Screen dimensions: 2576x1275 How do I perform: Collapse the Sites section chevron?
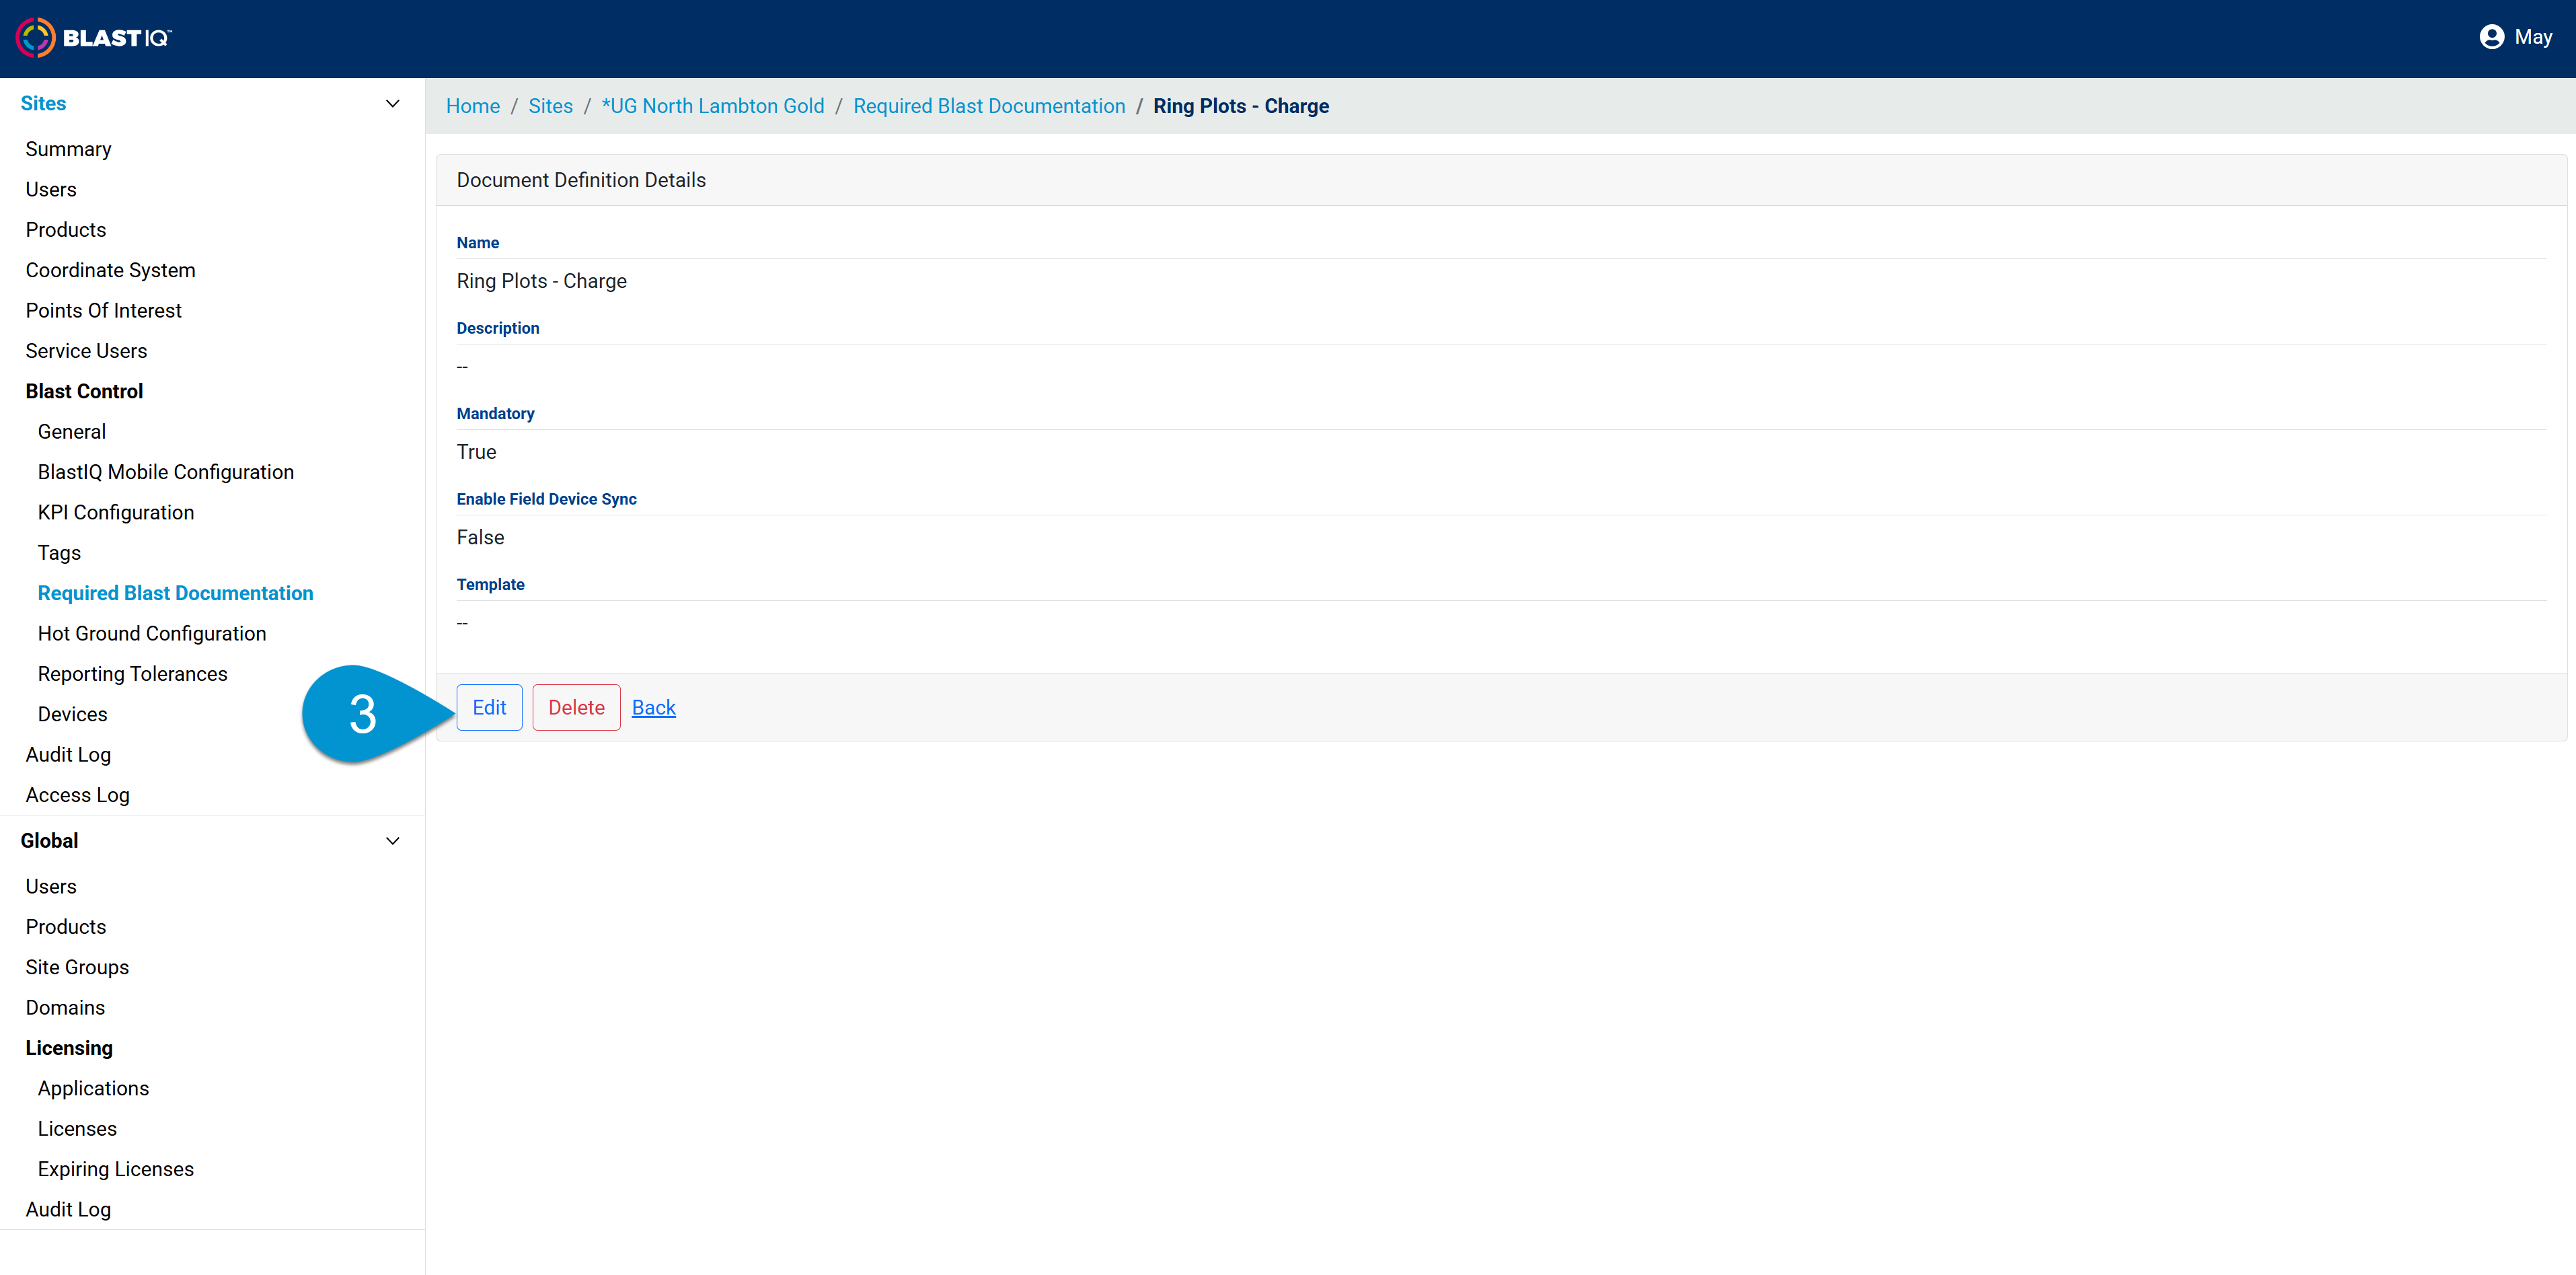point(393,104)
